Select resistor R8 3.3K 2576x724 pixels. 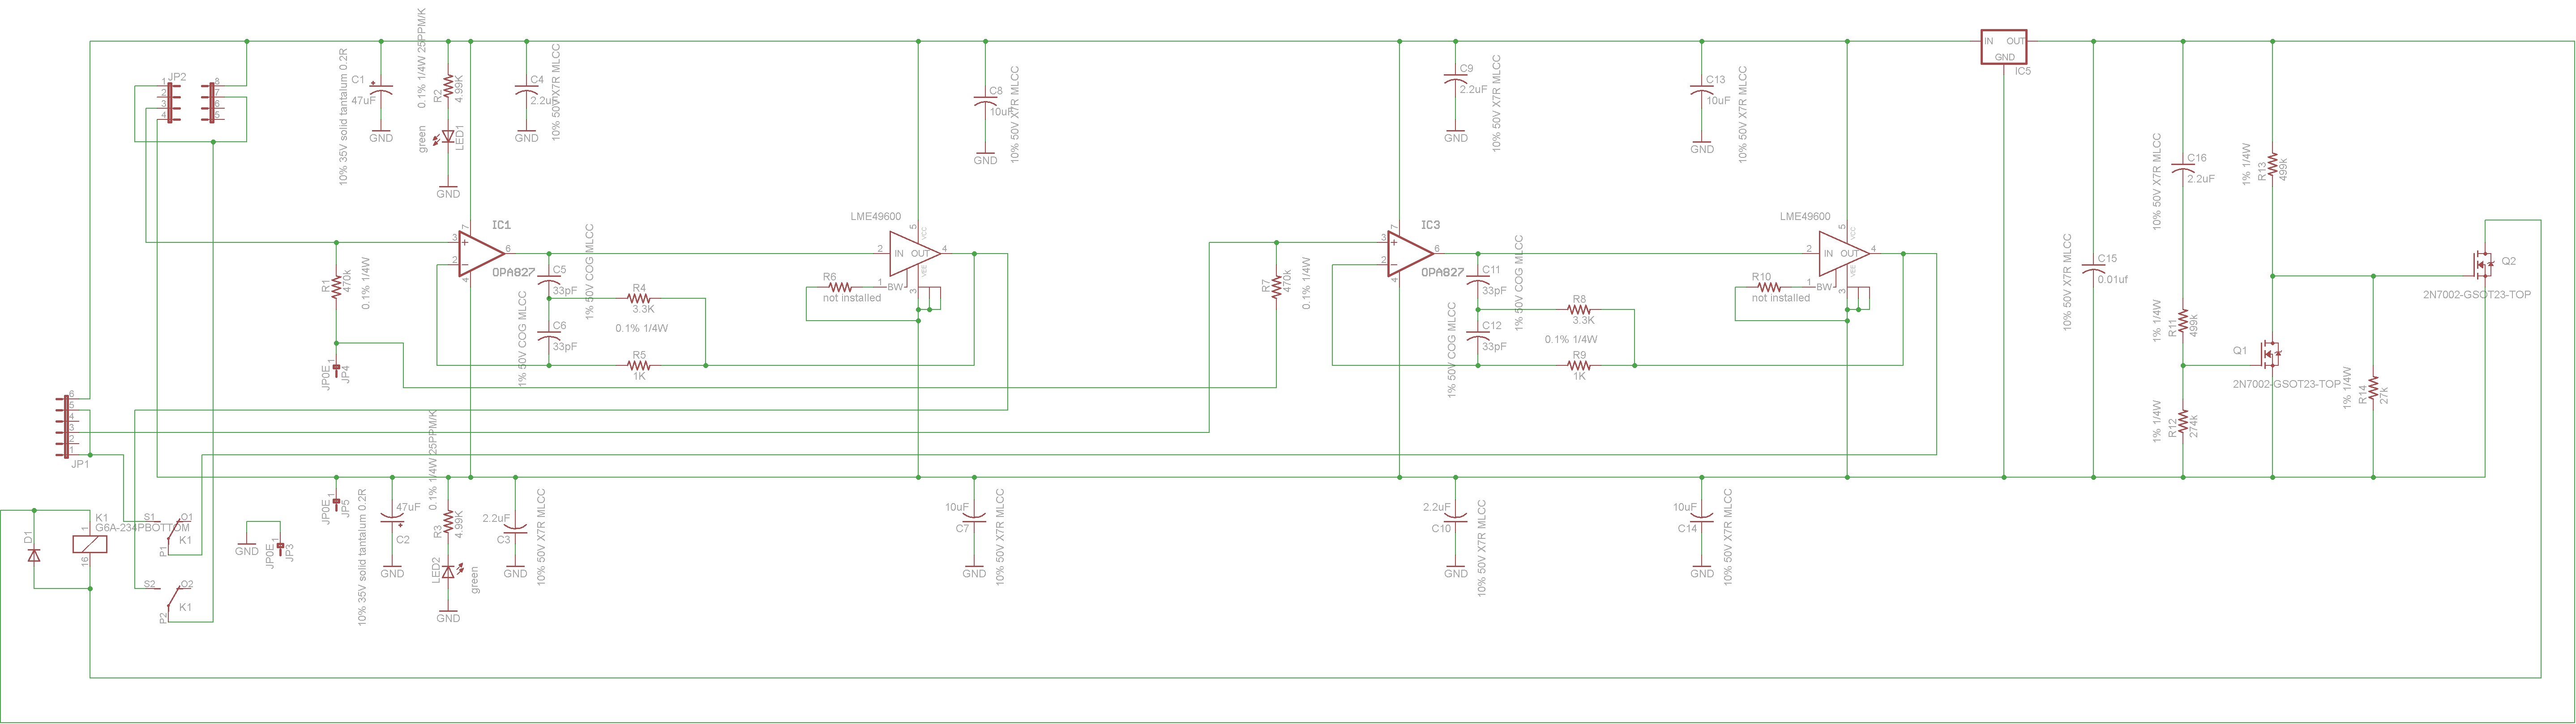tap(1579, 309)
